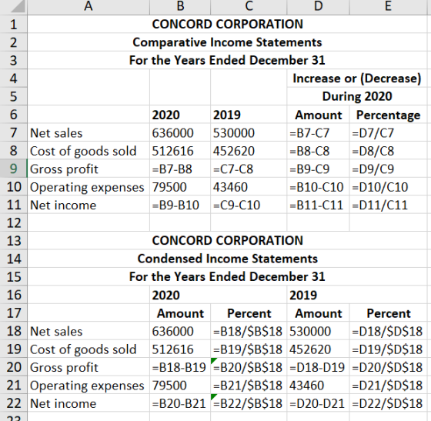Select column C header

(x=249, y=7)
